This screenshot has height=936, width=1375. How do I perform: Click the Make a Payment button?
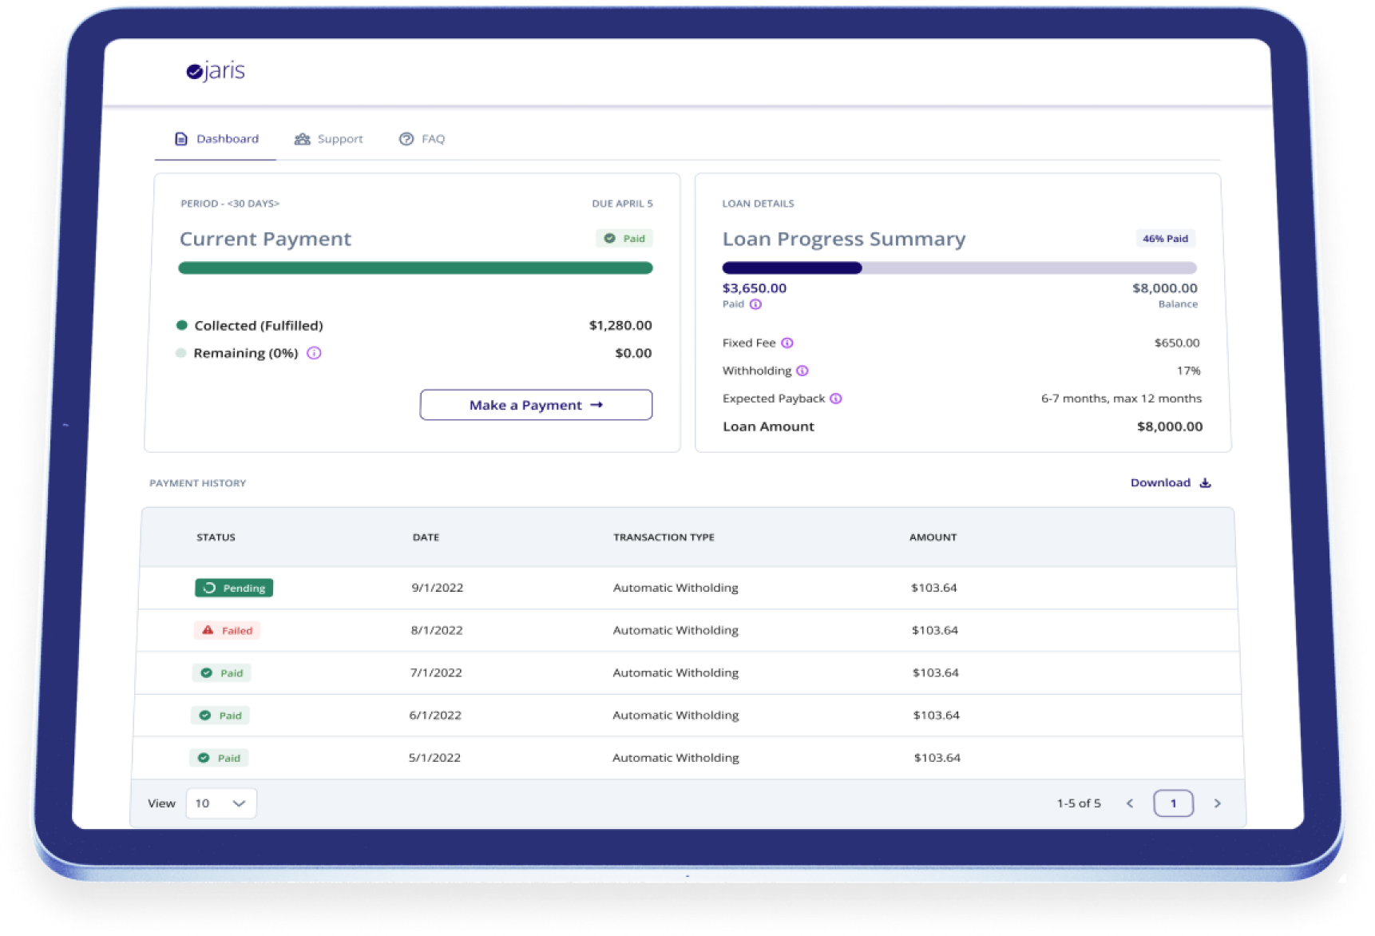pyautogui.click(x=535, y=405)
